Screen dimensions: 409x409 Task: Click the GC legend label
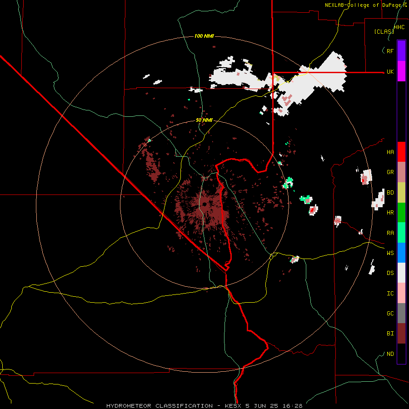pos(390,313)
